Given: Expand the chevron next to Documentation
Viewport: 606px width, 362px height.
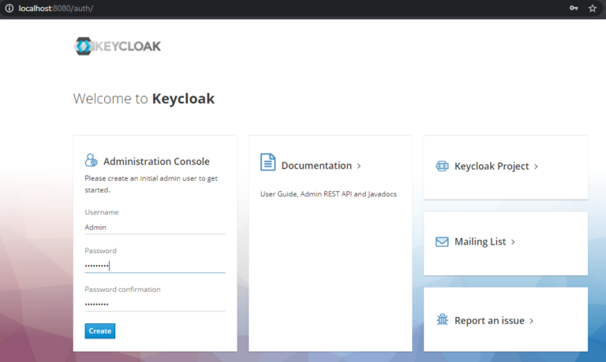Looking at the screenshot, I should click(x=359, y=166).
